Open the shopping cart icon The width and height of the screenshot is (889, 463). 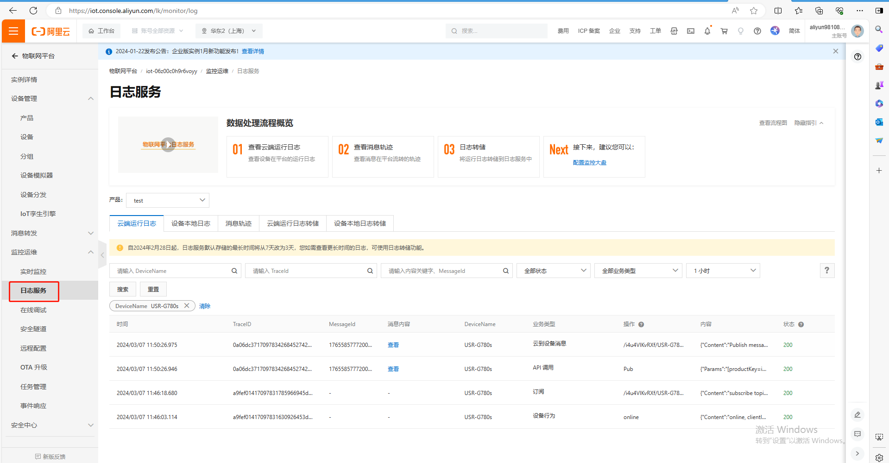[724, 31]
